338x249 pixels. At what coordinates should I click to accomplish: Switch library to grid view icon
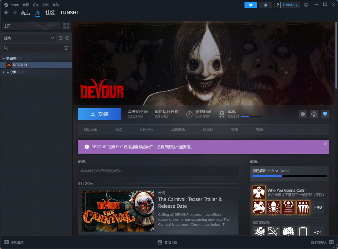point(66,26)
